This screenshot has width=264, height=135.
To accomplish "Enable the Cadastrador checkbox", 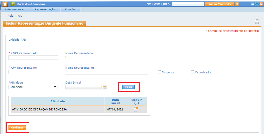I will [192, 72].
